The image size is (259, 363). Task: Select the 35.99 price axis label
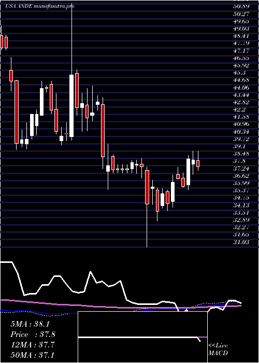[241, 183]
